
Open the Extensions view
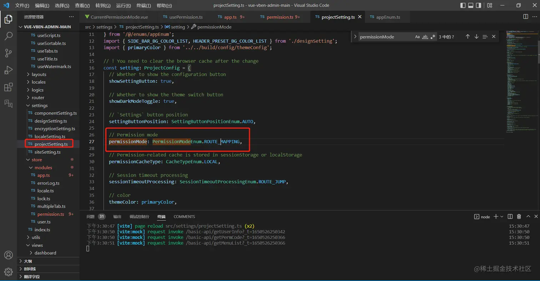pyautogui.click(x=9, y=87)
